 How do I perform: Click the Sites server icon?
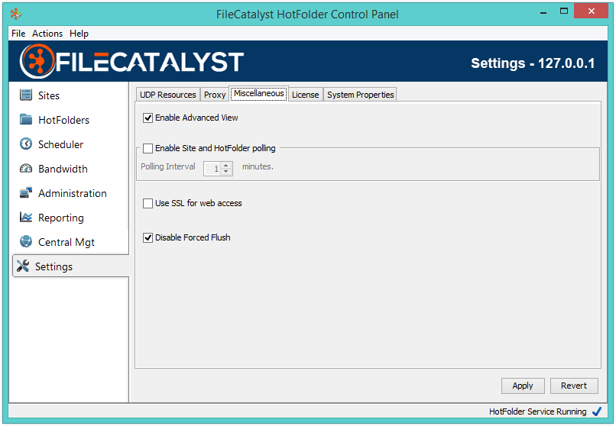[x=26, y=95]
